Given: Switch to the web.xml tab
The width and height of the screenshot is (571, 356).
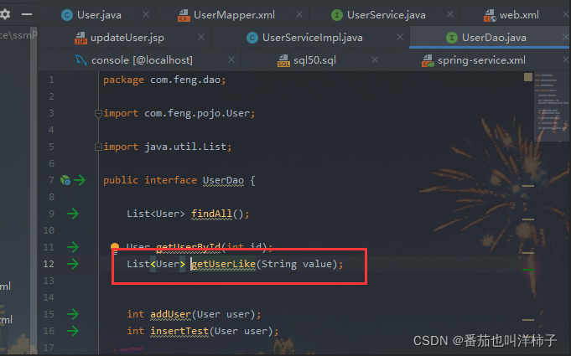Looking at the screenshot, I should click(519, 15).
